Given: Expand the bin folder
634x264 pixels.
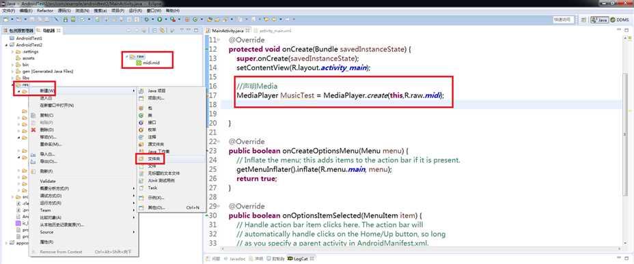Looking at the screenshot, I should [12, 65].
